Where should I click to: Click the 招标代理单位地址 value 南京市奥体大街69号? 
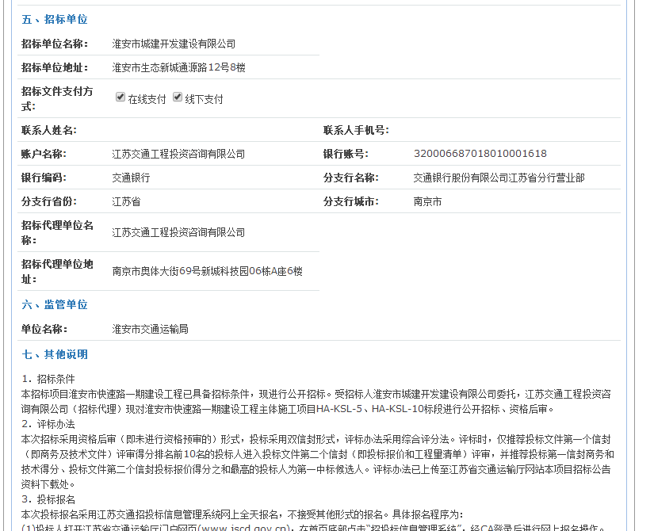click(207, 272)
